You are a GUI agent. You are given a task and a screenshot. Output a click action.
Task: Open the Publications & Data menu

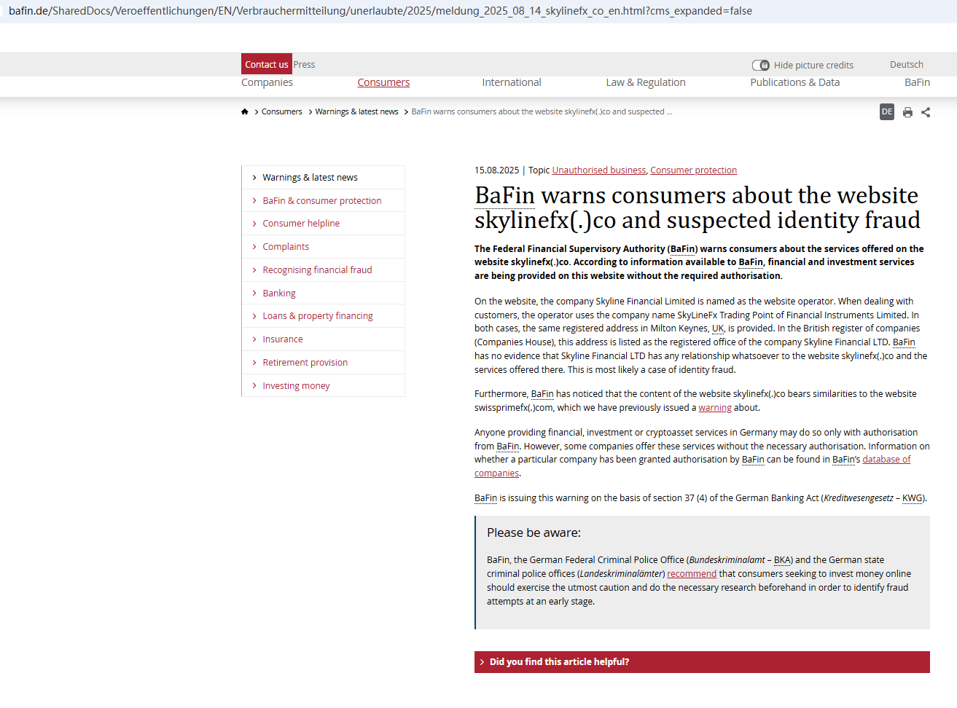coord(795,82)
